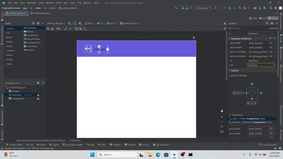Select toolbar in Component Tree

click(x=16, y=91)
